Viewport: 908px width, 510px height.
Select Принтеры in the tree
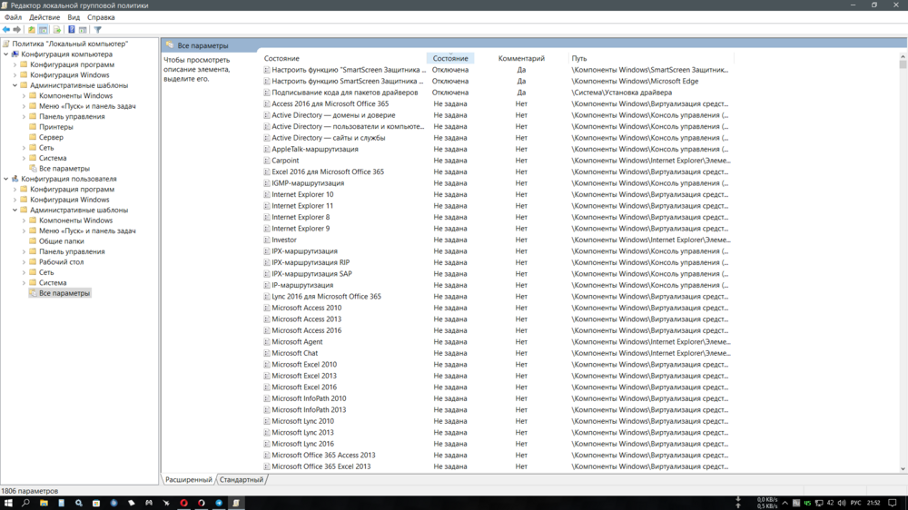pos(56,127)
